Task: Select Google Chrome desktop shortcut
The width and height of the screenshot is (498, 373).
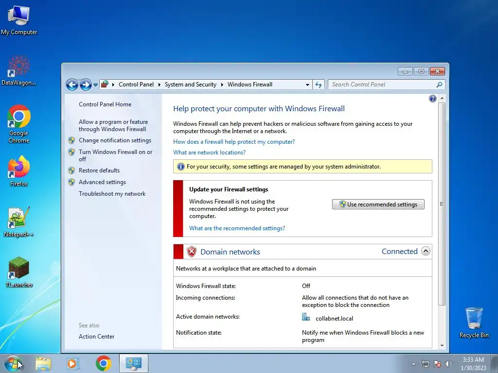Action: (19, 124)
